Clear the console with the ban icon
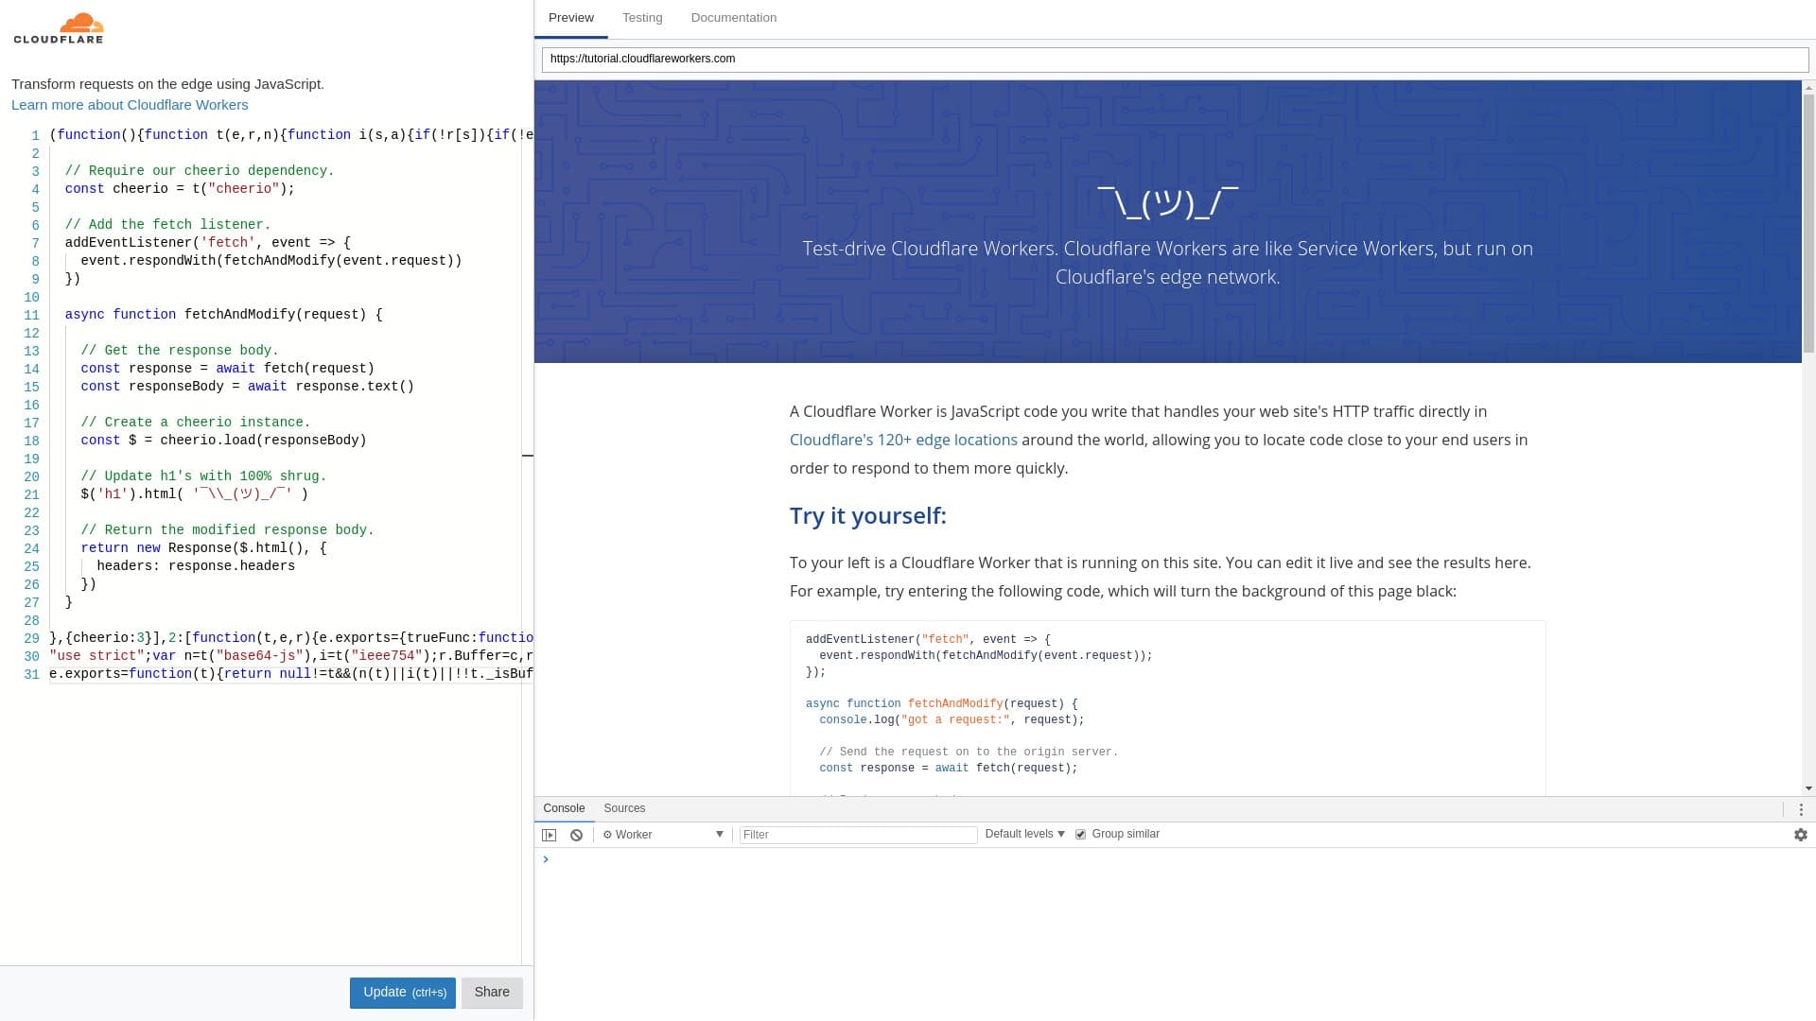Viewport: 1816px width, 1021px height. (576, 835)
